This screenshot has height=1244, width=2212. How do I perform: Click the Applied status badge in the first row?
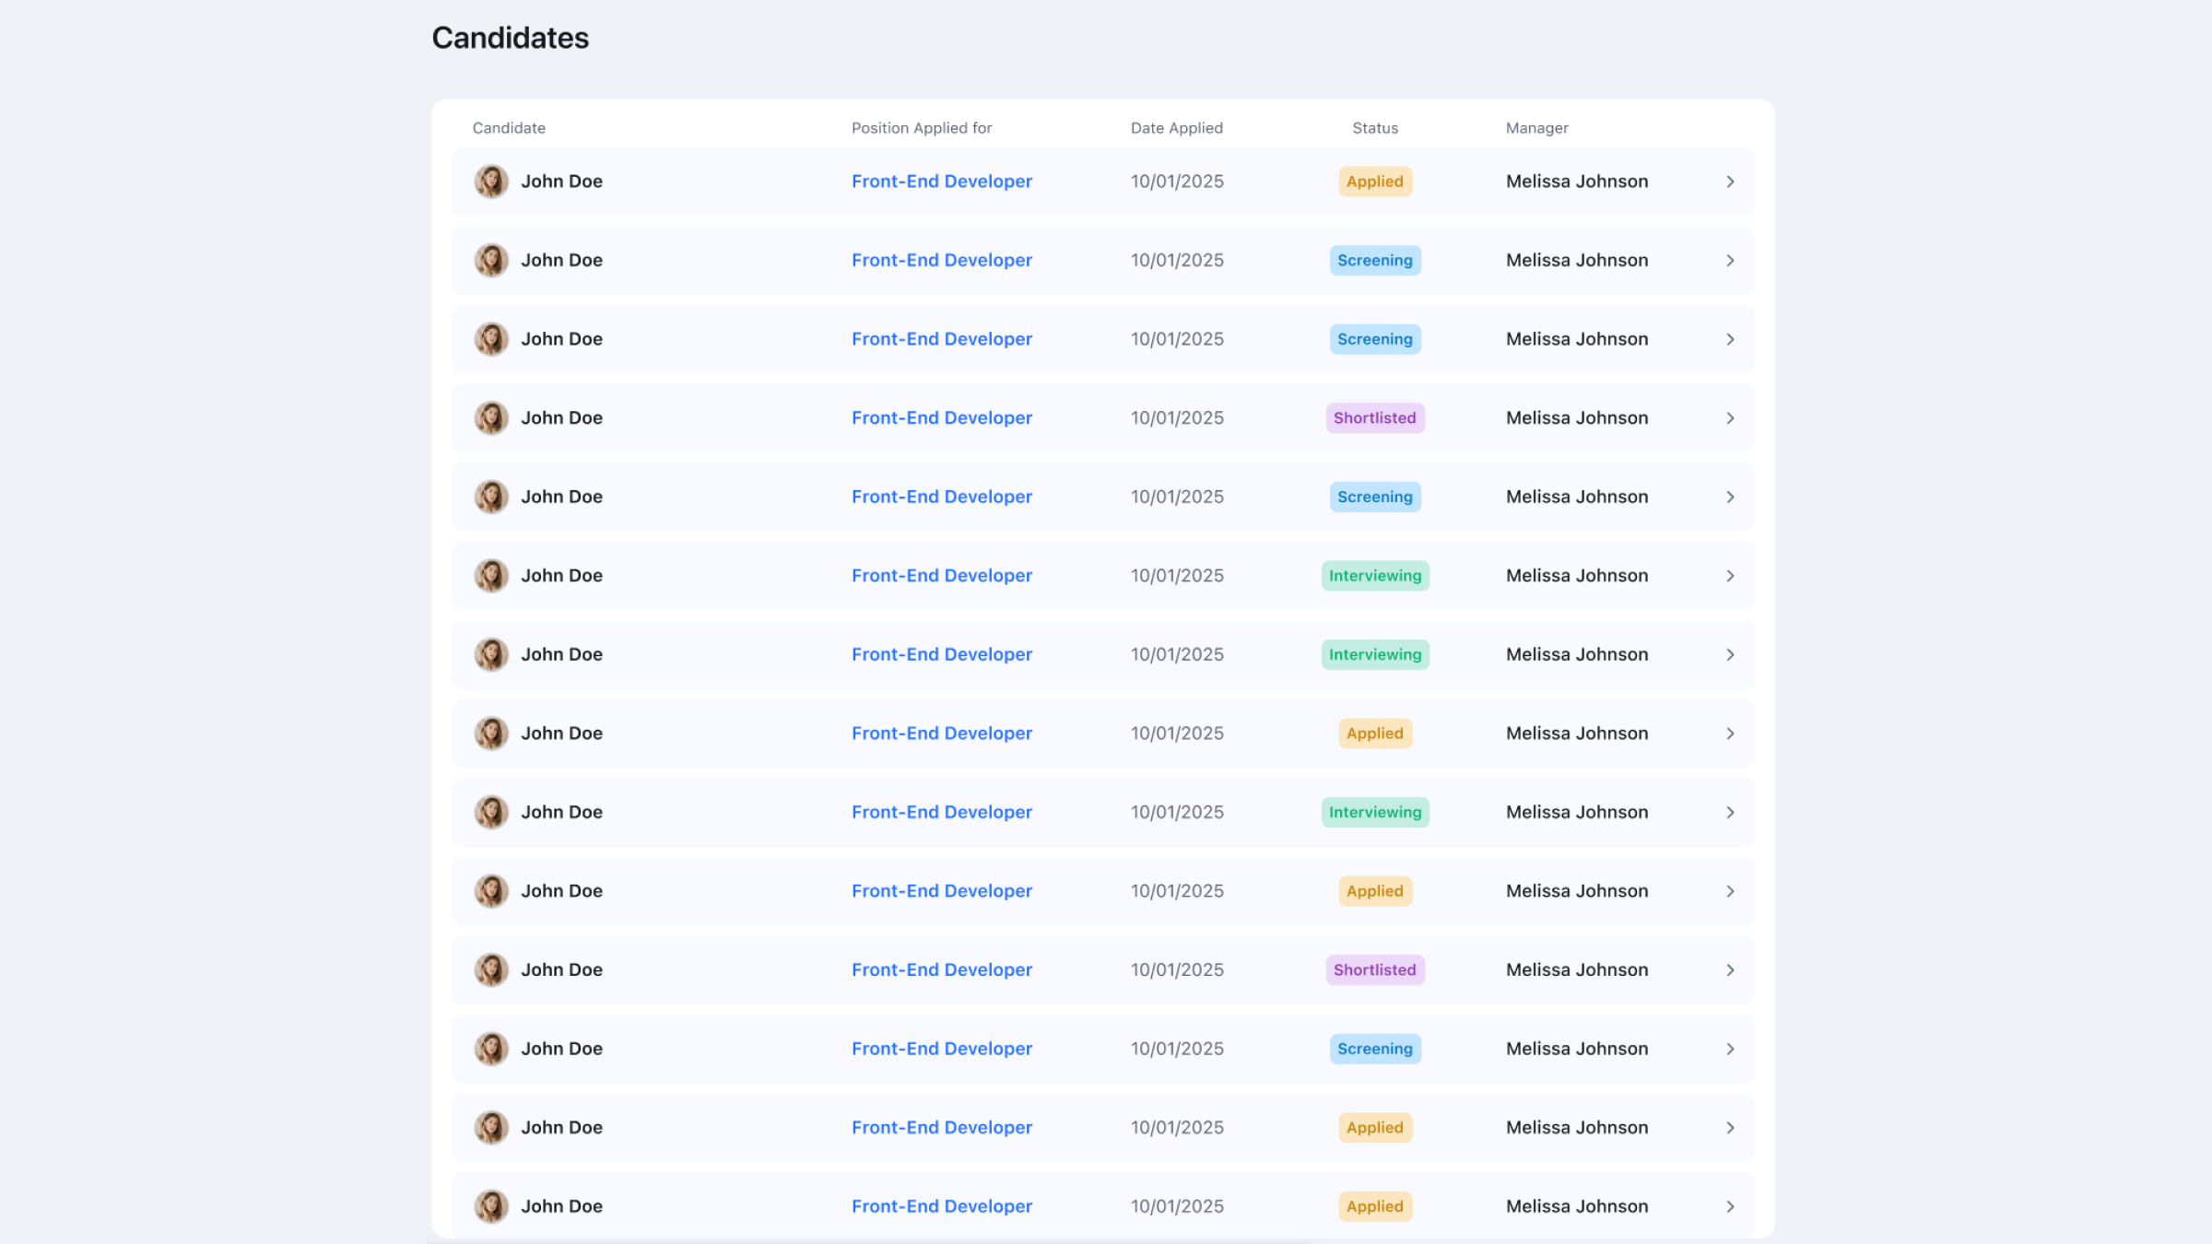click(1374, 182)
